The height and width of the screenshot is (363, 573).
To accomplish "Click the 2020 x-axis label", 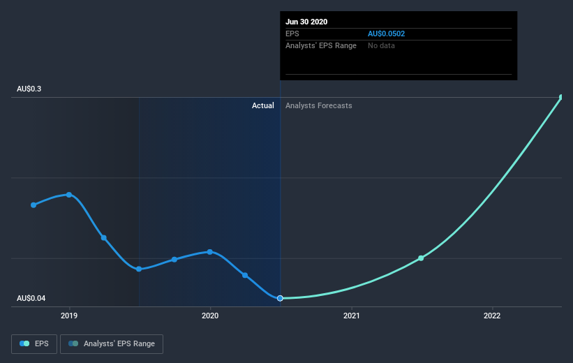I will 210,316.
